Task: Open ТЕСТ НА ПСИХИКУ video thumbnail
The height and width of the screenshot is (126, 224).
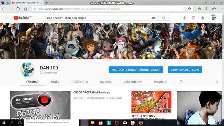Action: [151, 102]
